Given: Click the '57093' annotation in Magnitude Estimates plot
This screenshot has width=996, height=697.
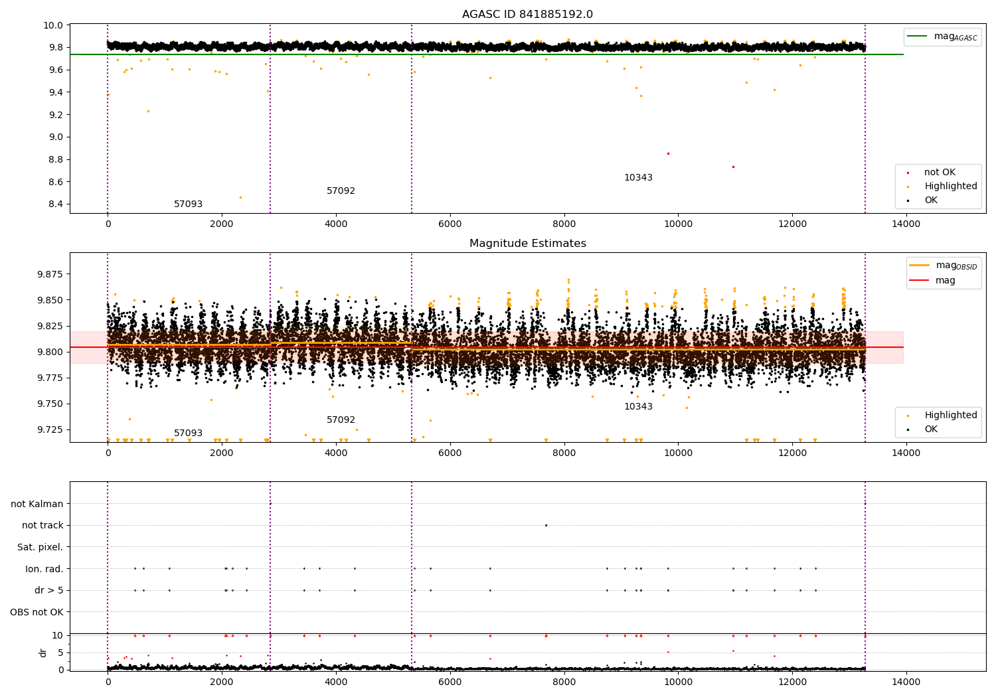Looking at the screenshot, I should coord(188,433).
